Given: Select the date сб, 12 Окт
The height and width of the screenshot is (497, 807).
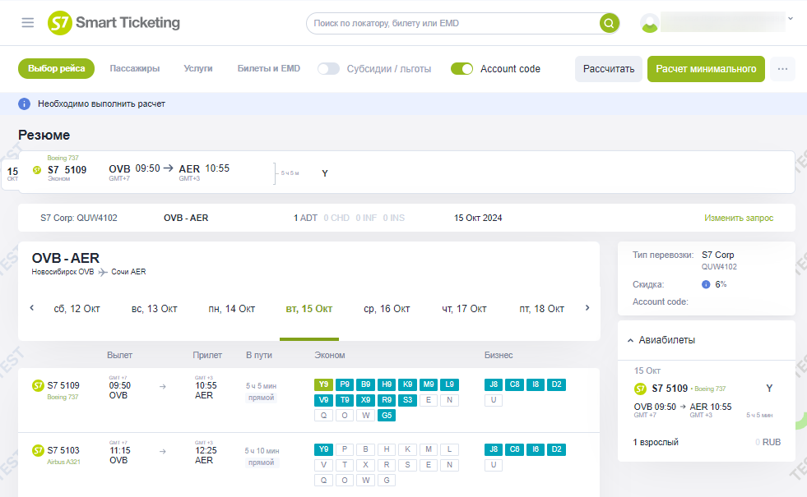Looking at the screenshot, I should tap(77, 309).
